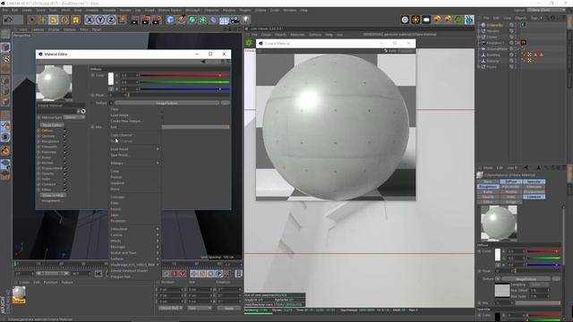Click the Texture arrow button in Material Editor
This screenshot has width=573, height=322.
(111, 104)
